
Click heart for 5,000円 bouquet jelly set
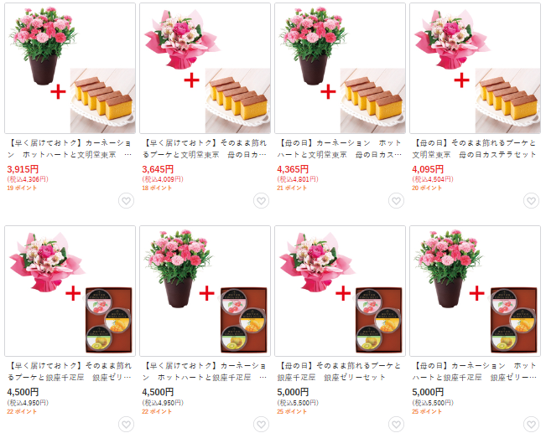click(x=396, y=425)
